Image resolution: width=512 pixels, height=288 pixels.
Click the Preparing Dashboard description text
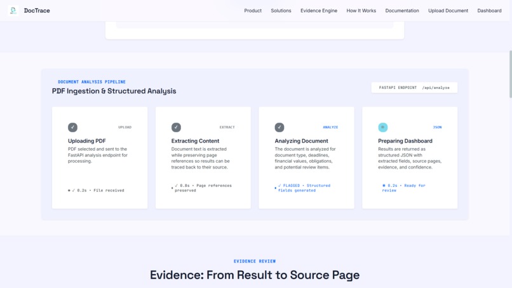coord(410,158)
